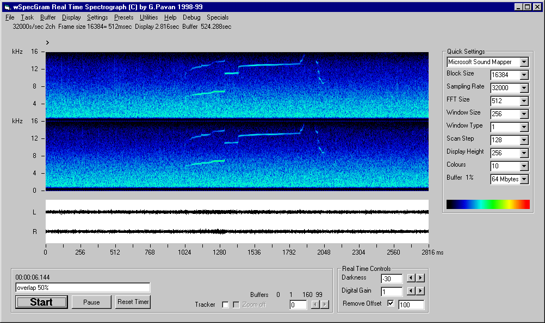Click the Reset Timer button
Image resolution: width=545 pixels, height=323 pixels.
pos(133,302)
